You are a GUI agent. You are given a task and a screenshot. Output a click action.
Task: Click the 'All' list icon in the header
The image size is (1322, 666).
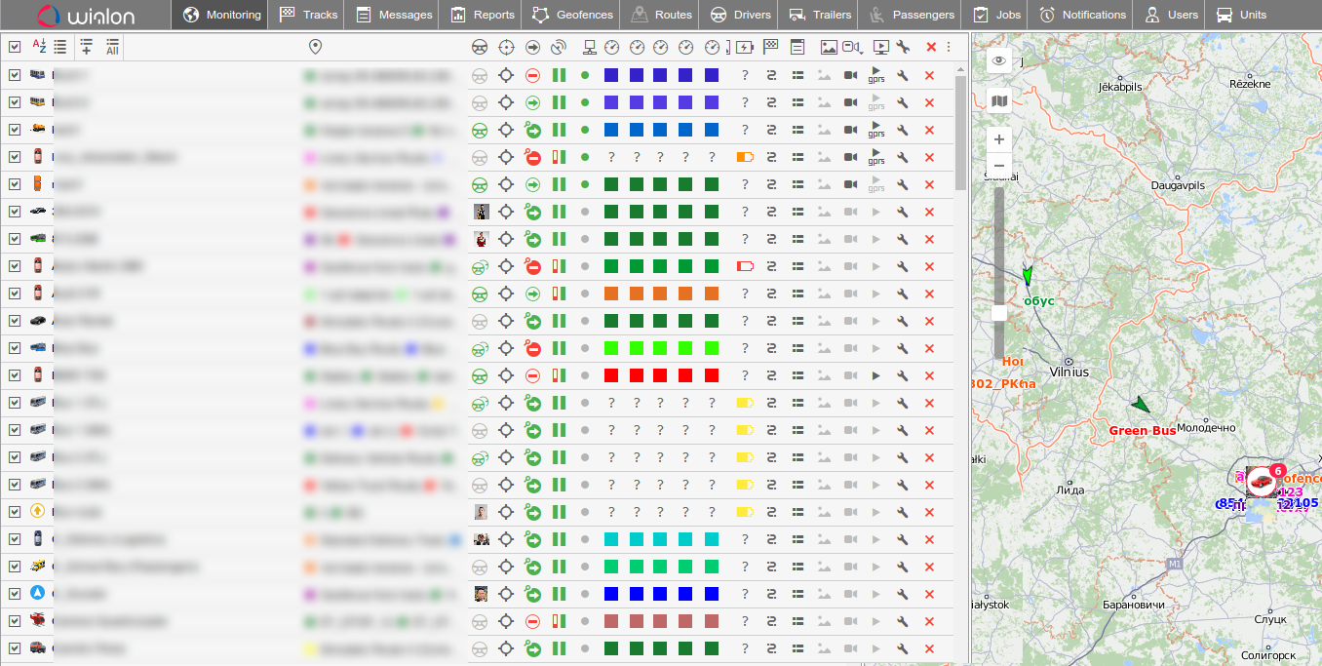113,46
